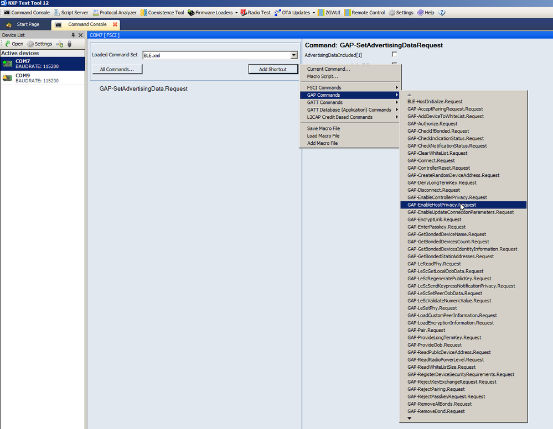
Task: Select GAP-LeReadPhy.Request
Action: [x=463, y=264]
